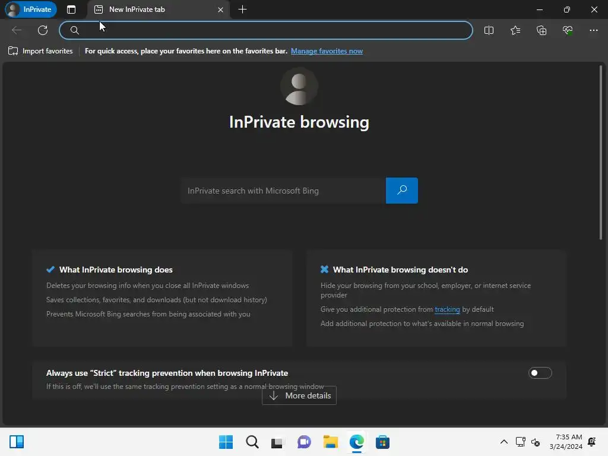This screenshot has height=456, width=608.
Task: Enable Strict tracking prevention toggle
Action: coord(540,373)
